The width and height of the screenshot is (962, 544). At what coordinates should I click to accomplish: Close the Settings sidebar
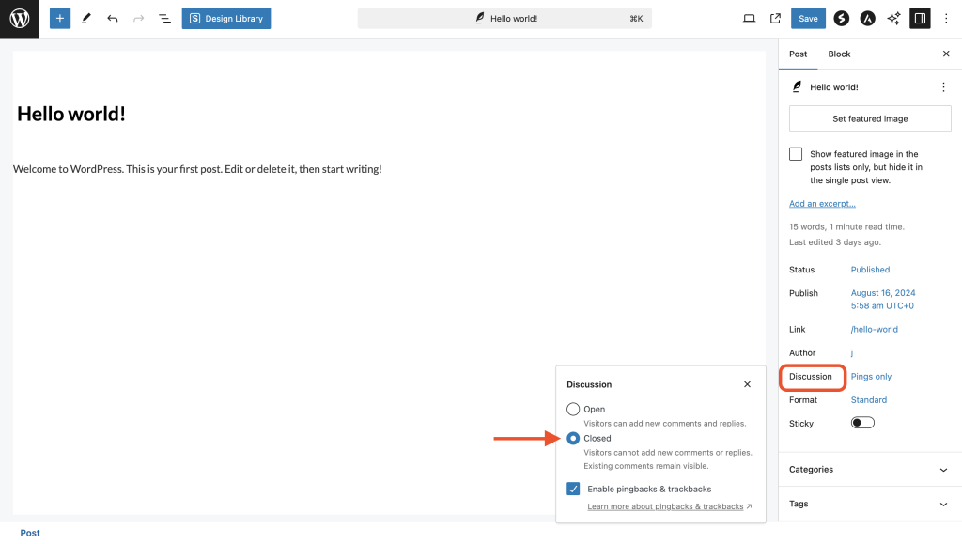(946, 54)
